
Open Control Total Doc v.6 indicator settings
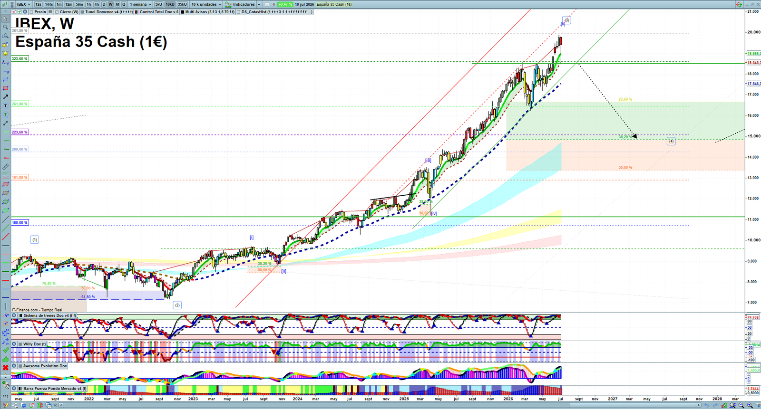pyautogui.click(x=159, y=12)
